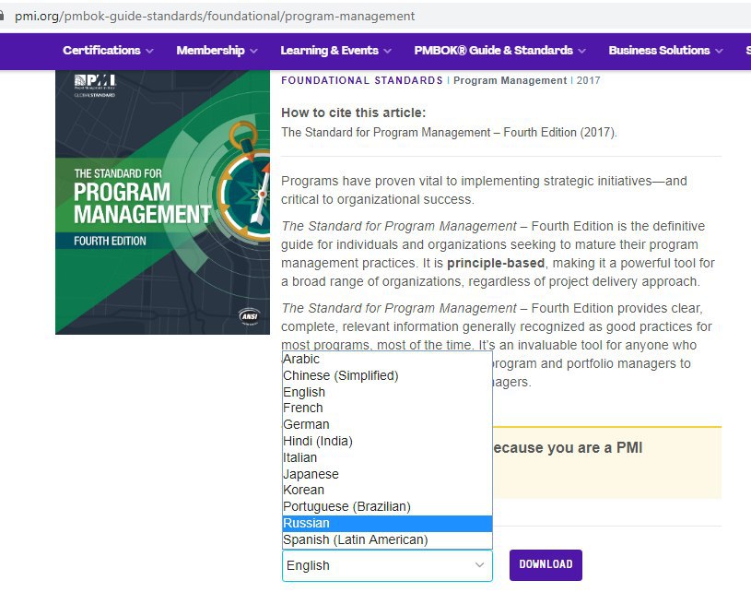Click the ANSI badge on book cover

pos(249,316)
